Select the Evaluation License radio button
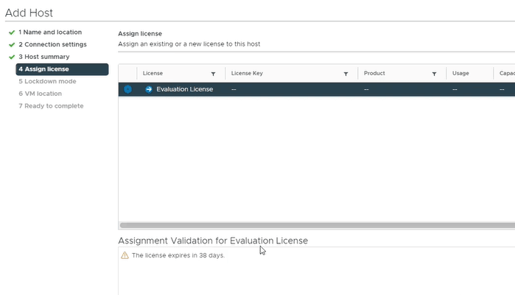The image size is (515, 295). click(127, 89)
